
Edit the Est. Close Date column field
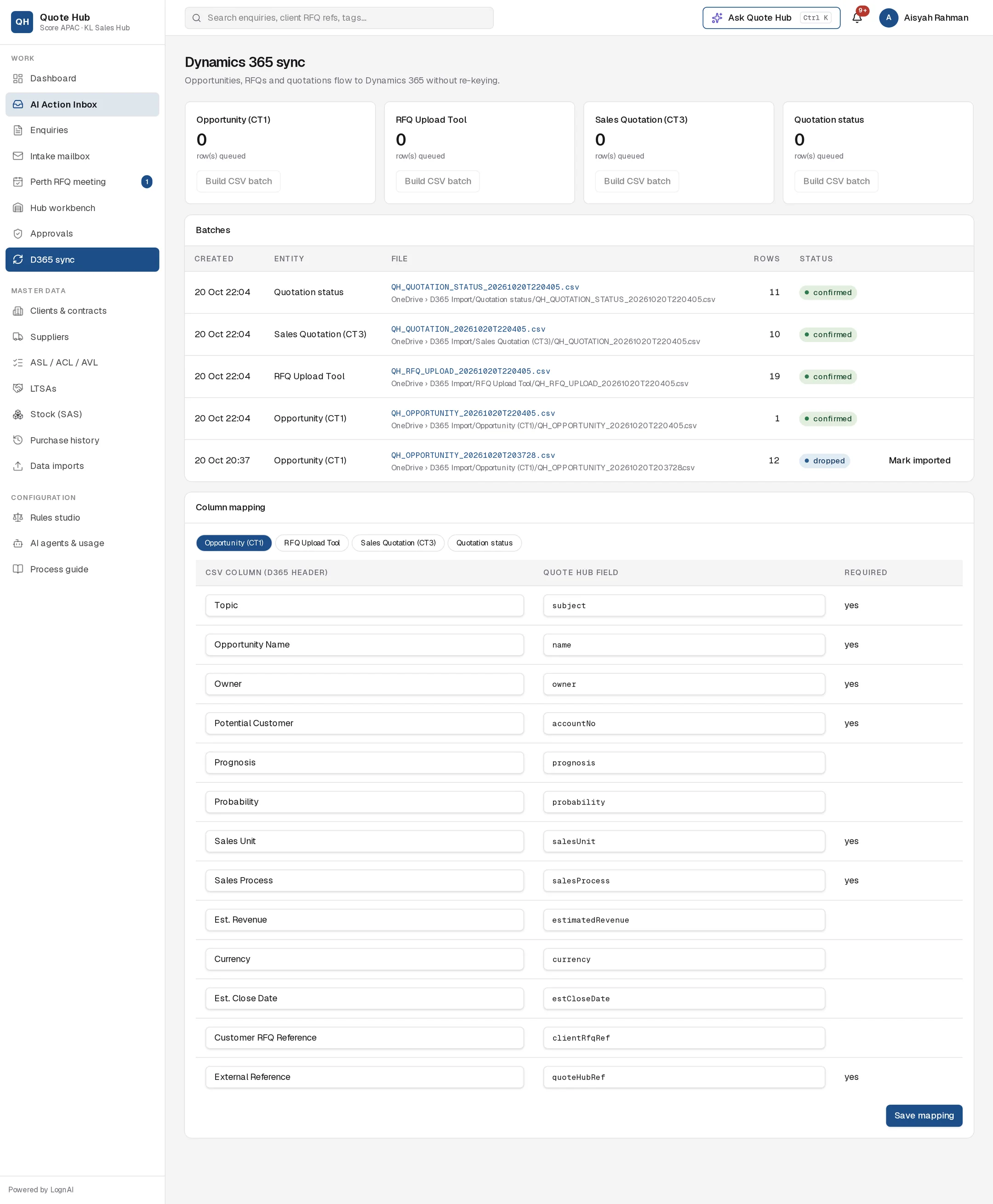coord(365,999)
